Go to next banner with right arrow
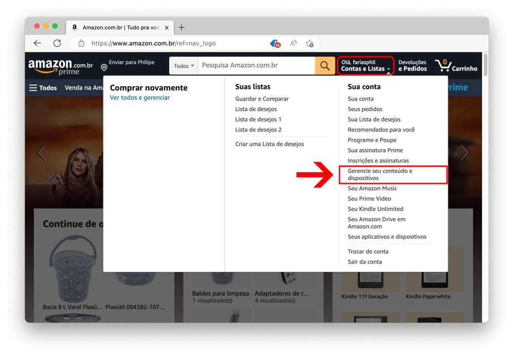This screenshot has width=514, height=356. [465, 152]
